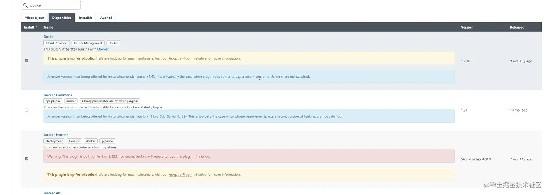The height and width of the screenshot is (195, 548).
Task: Sort by the Name column header
Action: point(49,27)
